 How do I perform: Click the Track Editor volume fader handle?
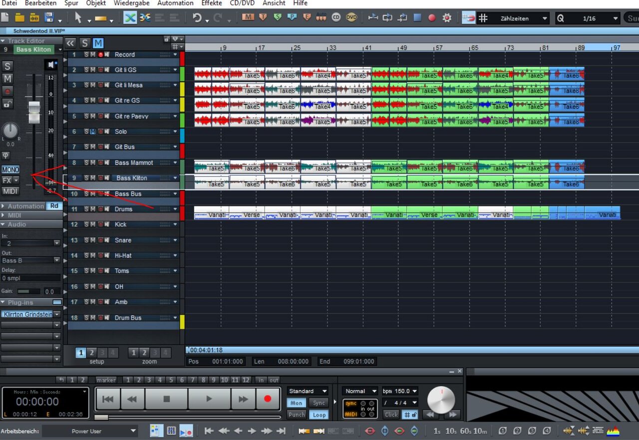click(x=34, y=112)
